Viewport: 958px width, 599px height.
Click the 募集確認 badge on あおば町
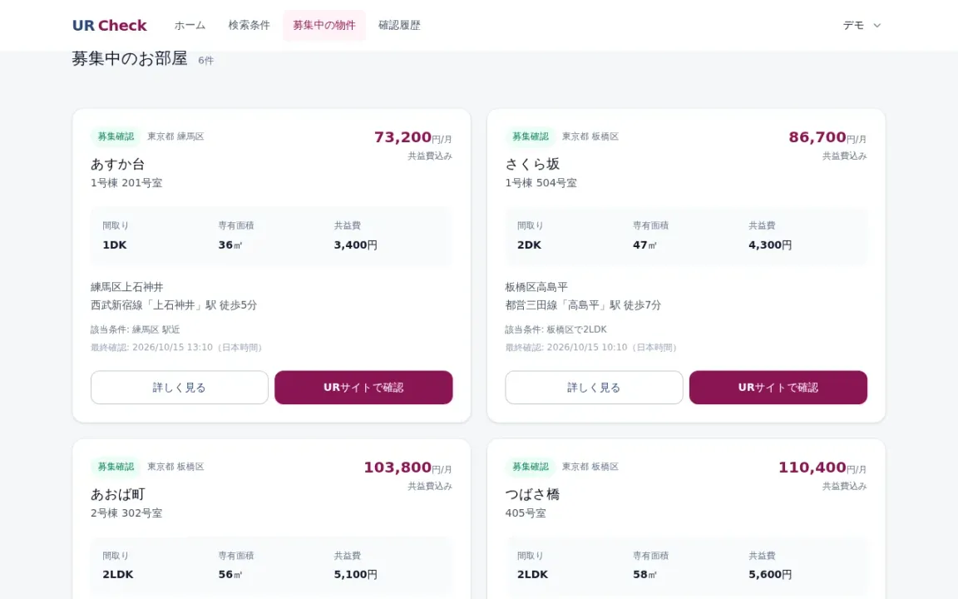[116, 467]
